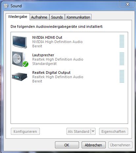Set the device using Als Standard button
Screen dimensions: 136x153
[79, 131]
